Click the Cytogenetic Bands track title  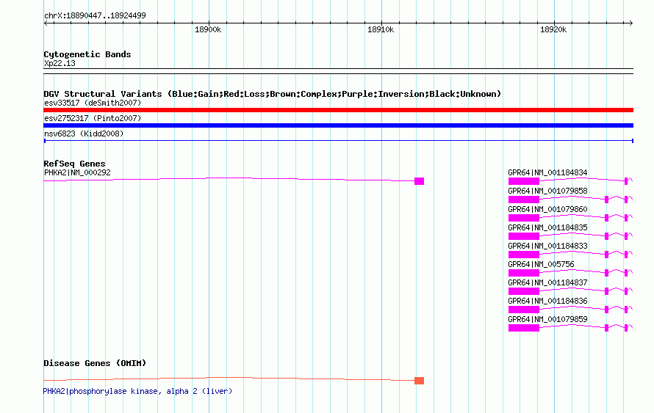87,54
